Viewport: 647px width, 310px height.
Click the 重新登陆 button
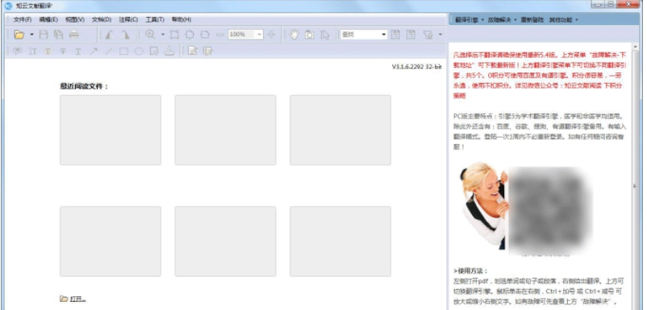coord(532,20)
